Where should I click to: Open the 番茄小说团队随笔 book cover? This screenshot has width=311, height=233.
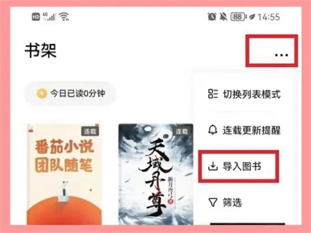point(64,174)
